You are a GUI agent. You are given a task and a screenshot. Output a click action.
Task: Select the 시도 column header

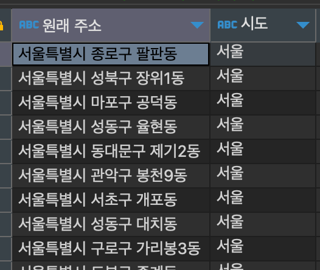pyautogui.click(x=263, y=25)
